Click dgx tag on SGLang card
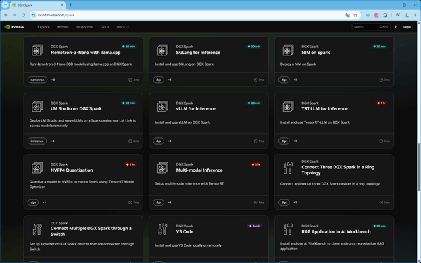Image resolution: width=421 pixels, height=263 pixels. pyautogui.click(x=159, y=80)
